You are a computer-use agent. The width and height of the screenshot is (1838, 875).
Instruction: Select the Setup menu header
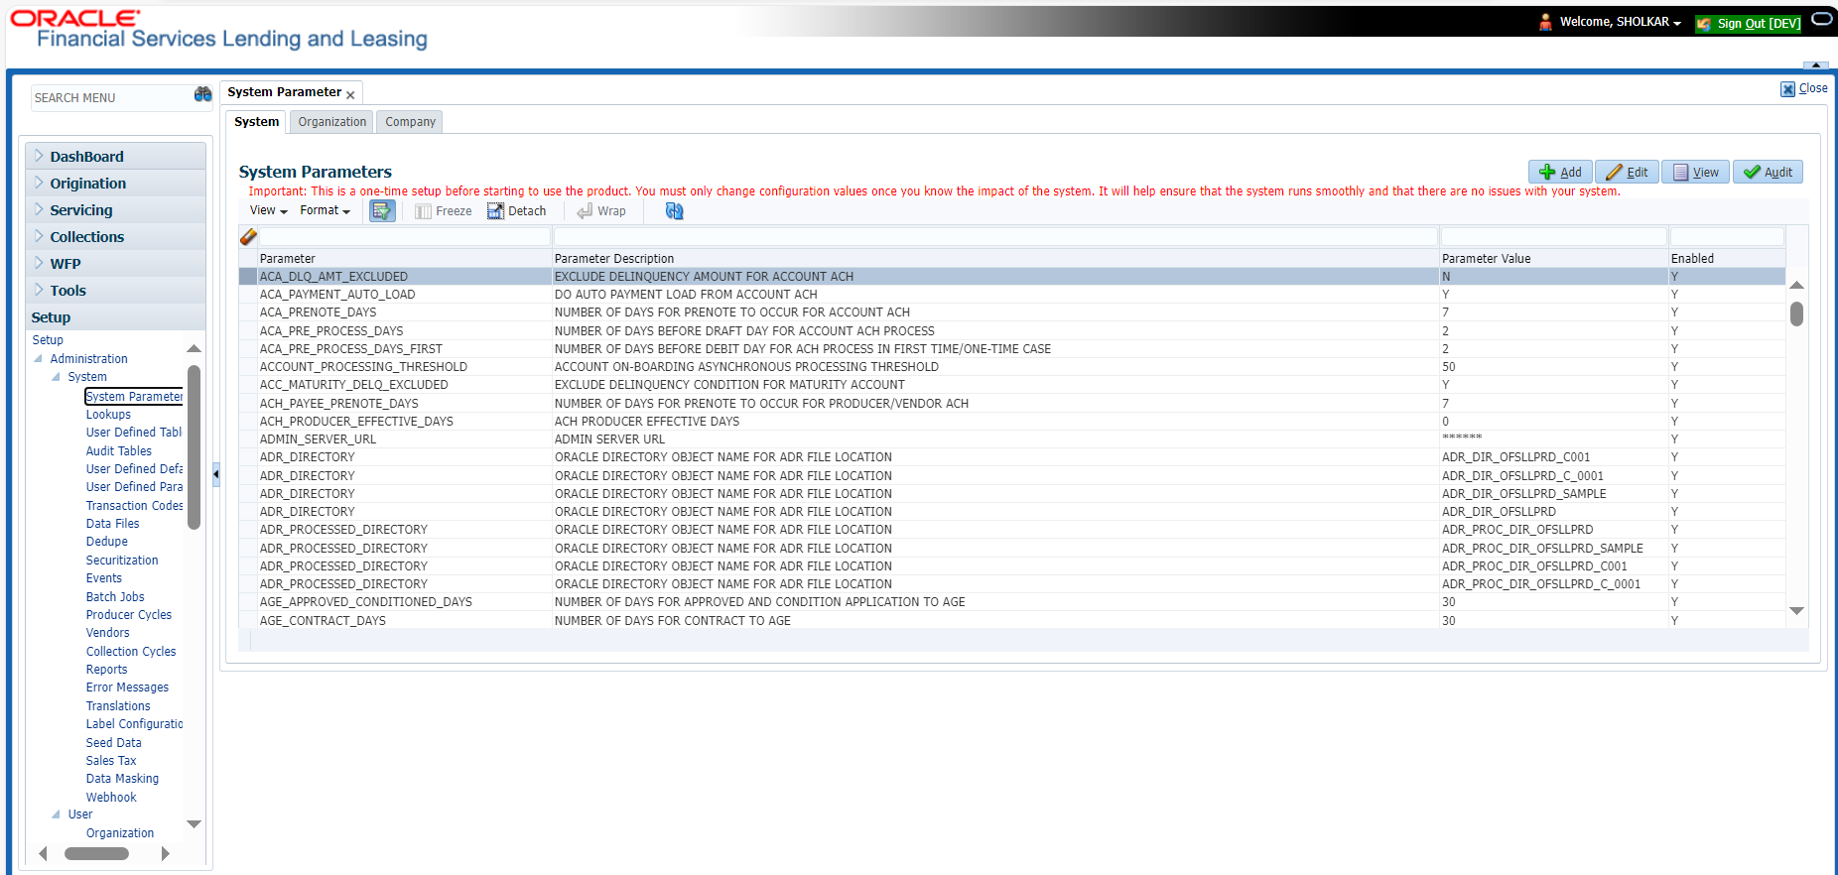point(115,316)
